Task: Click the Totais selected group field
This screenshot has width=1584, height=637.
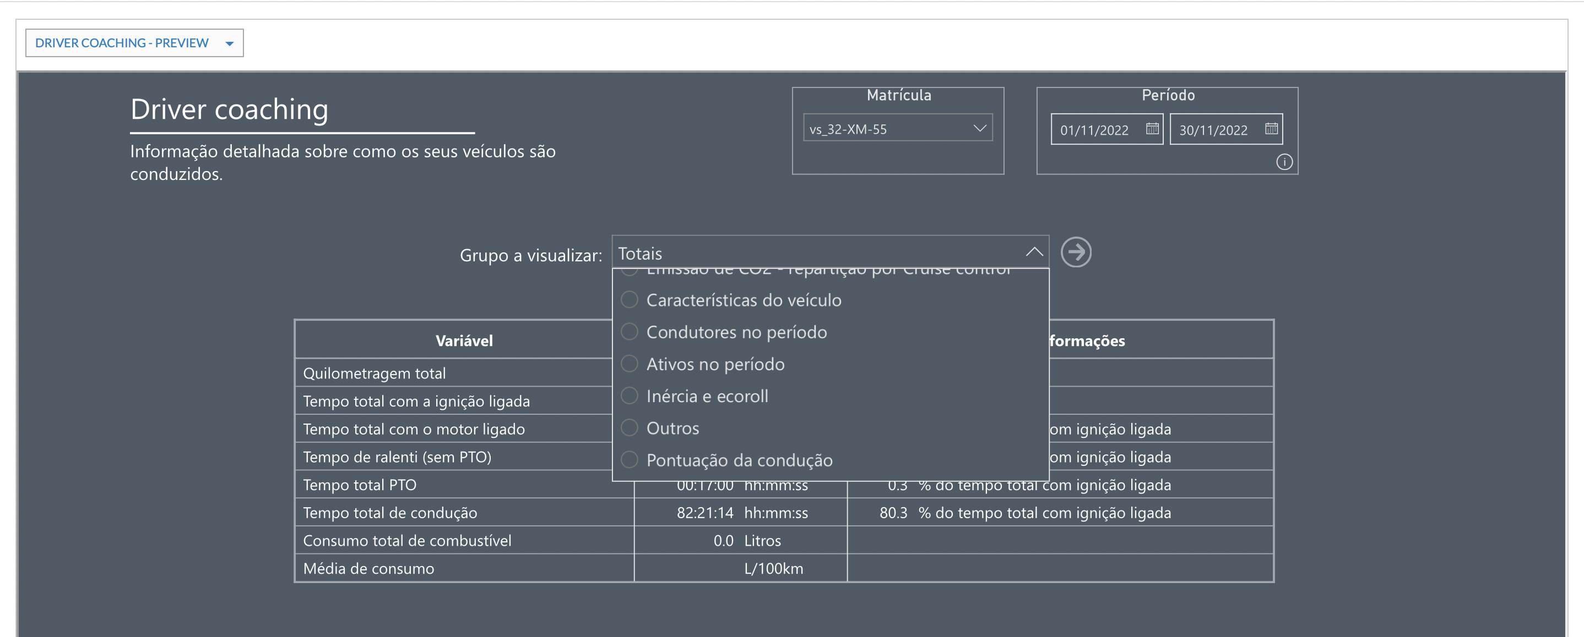Action: (x=830, y=253)
